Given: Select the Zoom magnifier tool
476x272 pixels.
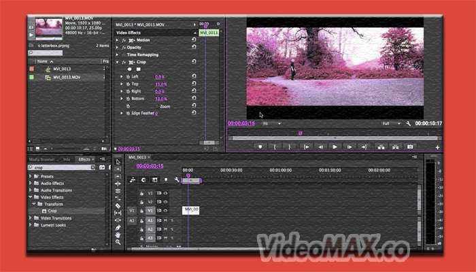Looking at the screenshot, I should (x=118, y=242).
